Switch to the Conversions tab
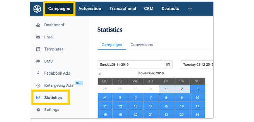 [x=142, y=45]
